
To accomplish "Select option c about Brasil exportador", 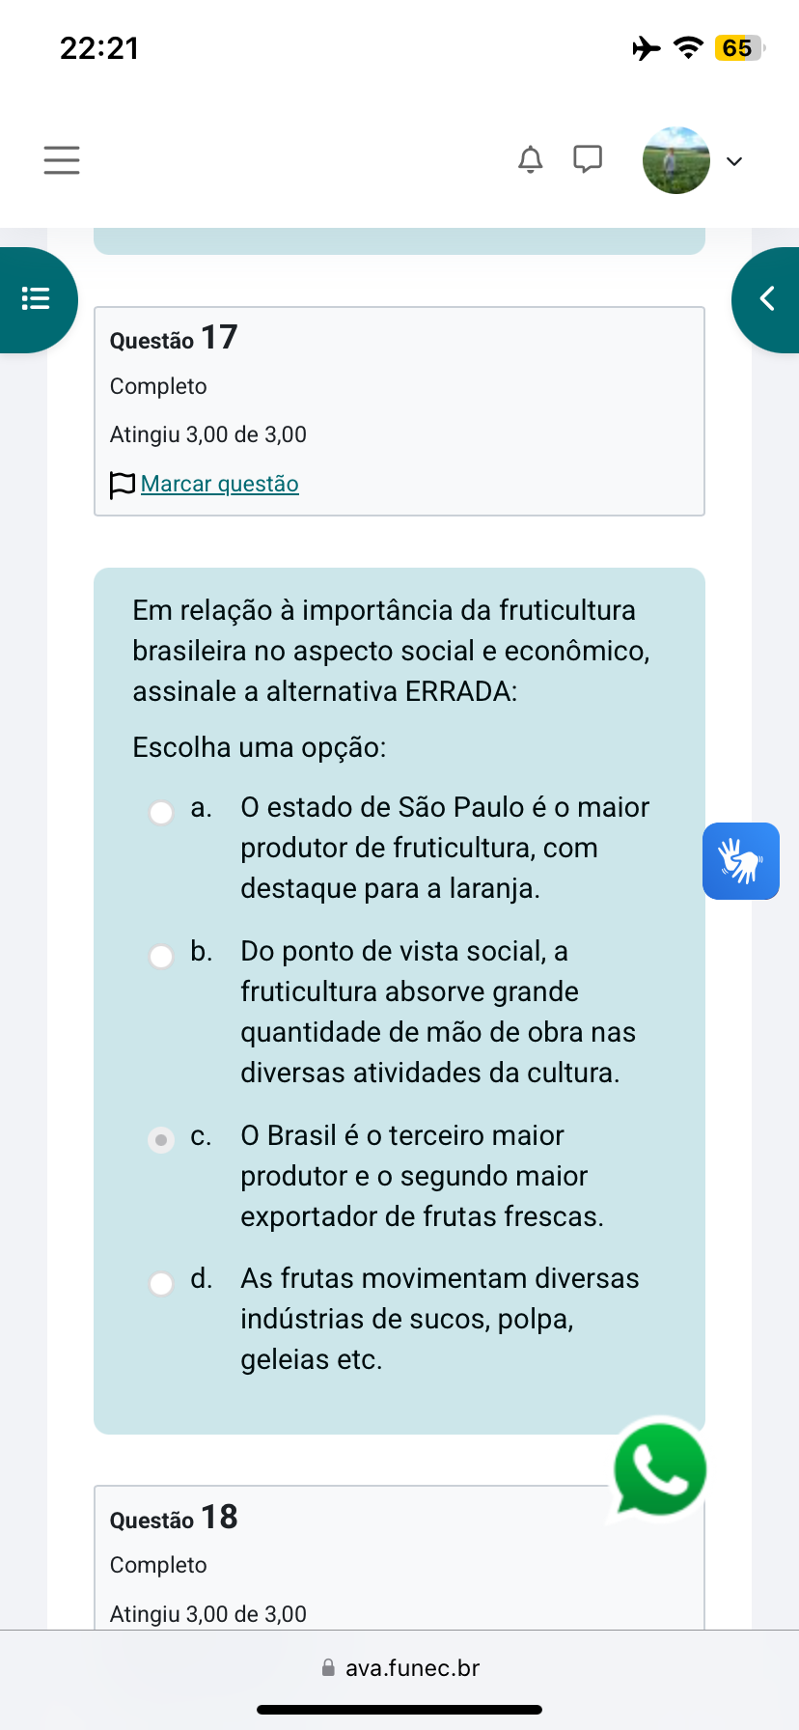I will pos(161,1140).
